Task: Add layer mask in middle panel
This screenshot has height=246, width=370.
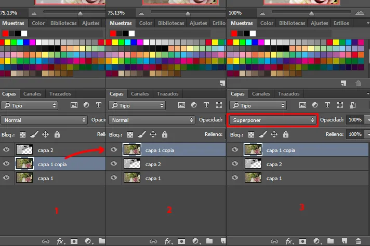Action: [181, 241]
